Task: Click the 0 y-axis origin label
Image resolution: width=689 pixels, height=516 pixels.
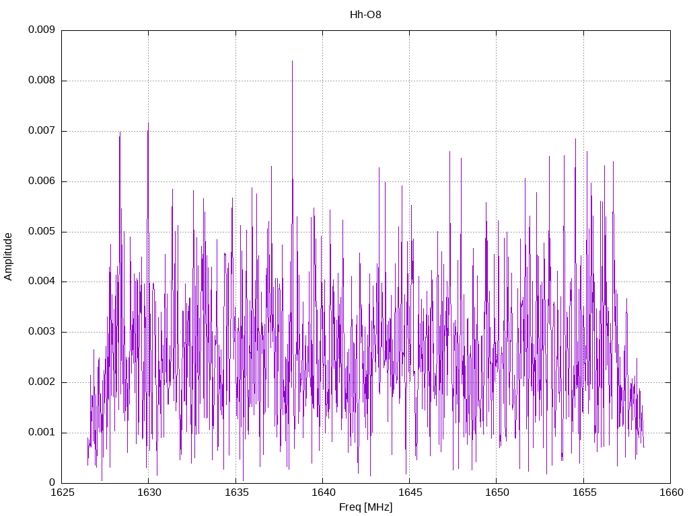Action: click(52, 482)
